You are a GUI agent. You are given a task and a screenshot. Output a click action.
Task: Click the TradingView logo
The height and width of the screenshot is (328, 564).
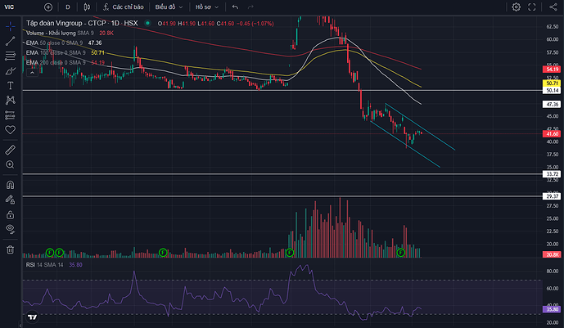coord(33,317)
